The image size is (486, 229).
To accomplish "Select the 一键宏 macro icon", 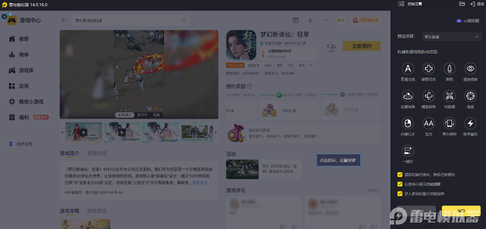I will [x=408, y=150].
